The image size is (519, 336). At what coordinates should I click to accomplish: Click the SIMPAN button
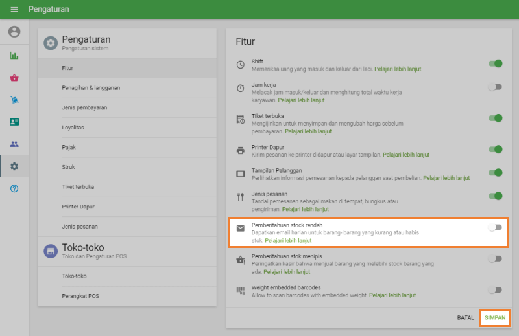click(495, 318)
